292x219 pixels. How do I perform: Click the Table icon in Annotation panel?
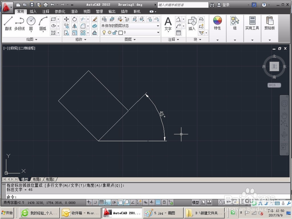[178, 33]
